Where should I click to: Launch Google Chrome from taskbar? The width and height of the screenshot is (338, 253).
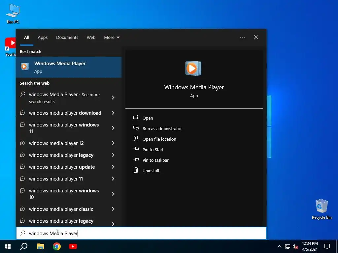57,246
